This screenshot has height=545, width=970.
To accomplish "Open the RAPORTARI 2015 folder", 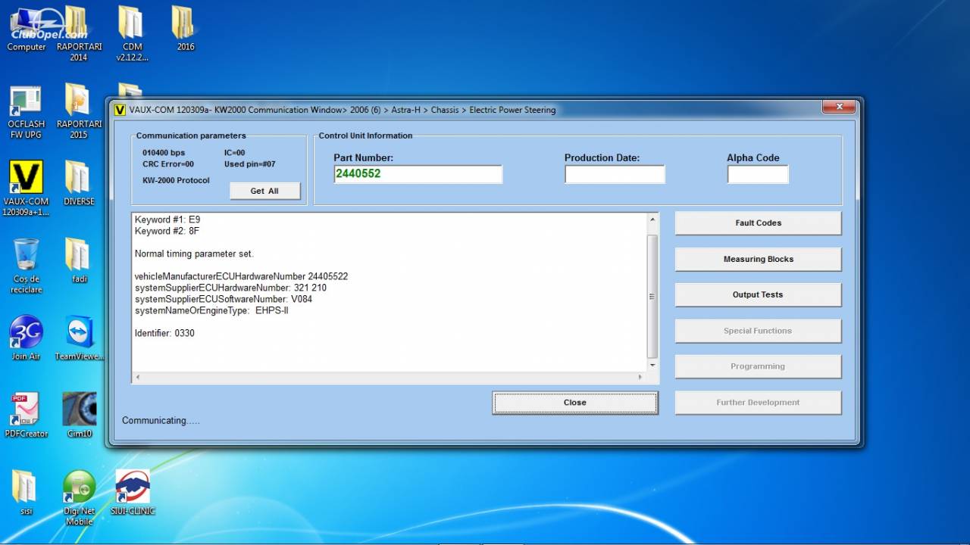I will (79, 112).
